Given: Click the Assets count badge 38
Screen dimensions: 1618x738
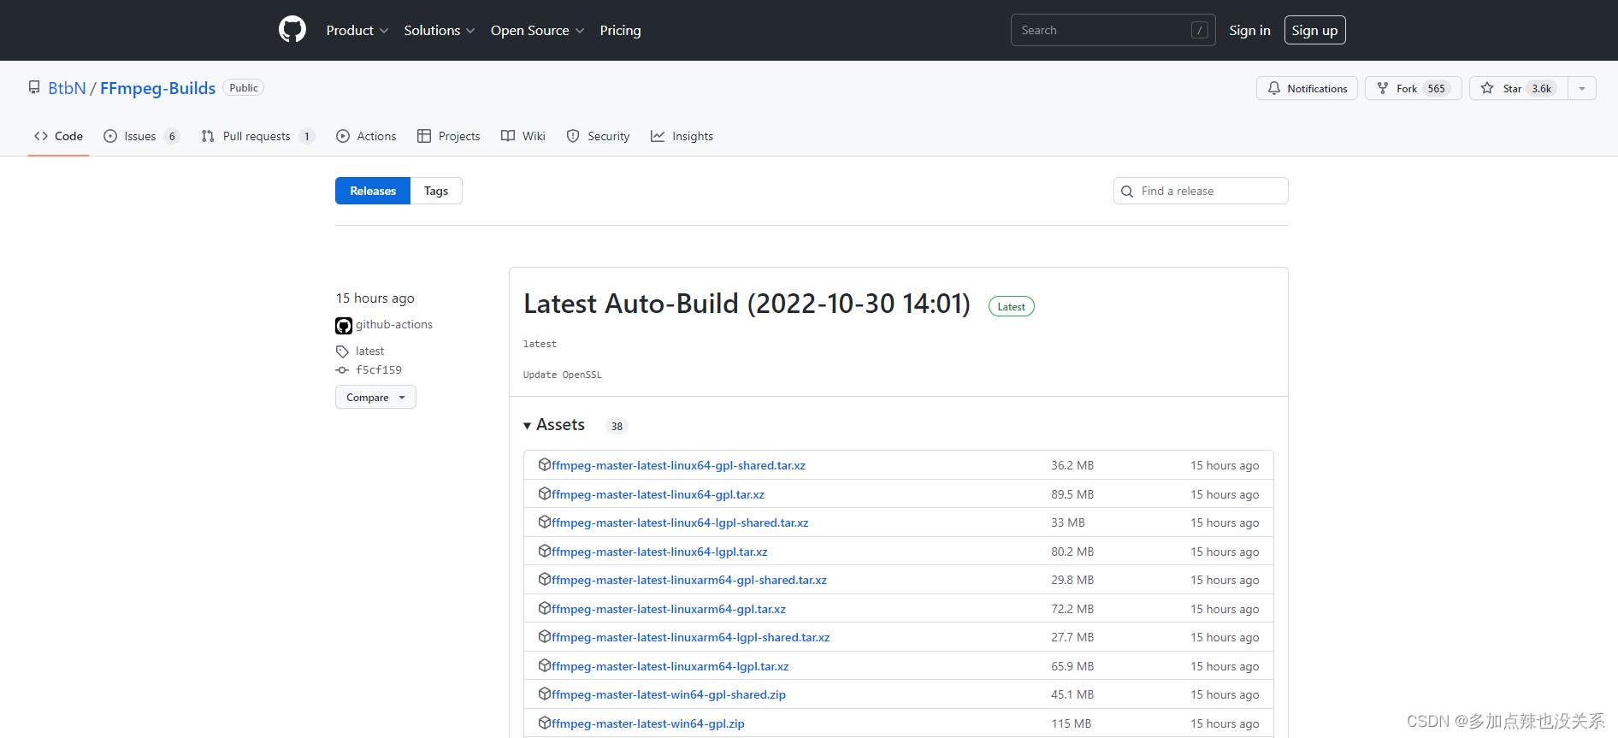Looking at the screenshot, I should tap(617, 426).
